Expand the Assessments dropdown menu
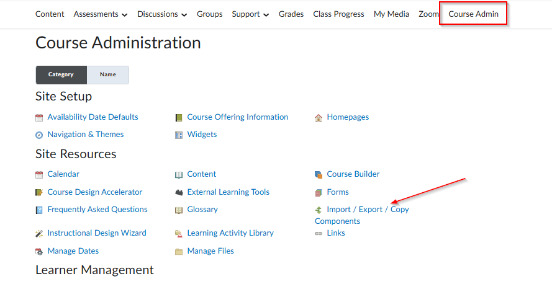This screenshot has width=552, height=284. (101, 14)
